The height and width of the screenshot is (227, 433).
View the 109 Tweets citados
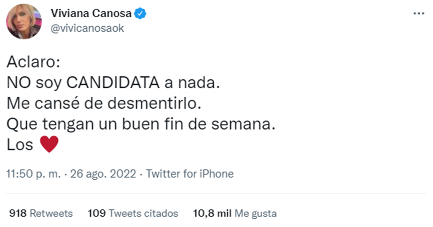tap(132, 213)
